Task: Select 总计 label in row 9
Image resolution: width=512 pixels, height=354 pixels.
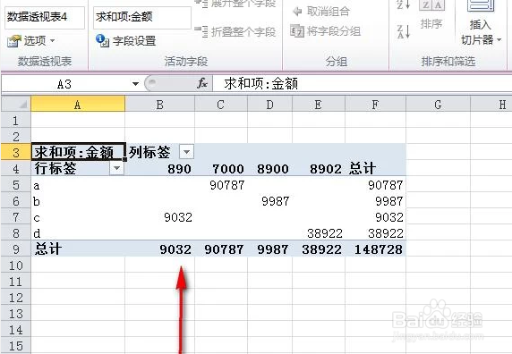Action: [78, 249]
